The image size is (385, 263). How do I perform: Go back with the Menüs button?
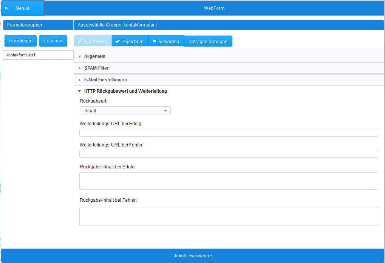(x=22, y=8)
